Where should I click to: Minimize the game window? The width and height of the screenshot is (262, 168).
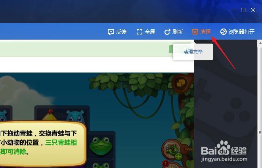pyautogui.click(x=233, y=10)
